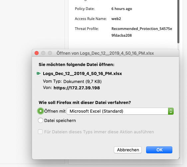This screenshot has width=187, height=167.
Task: Click the green dropdown arrow stepper
Action: pos(171,111)
